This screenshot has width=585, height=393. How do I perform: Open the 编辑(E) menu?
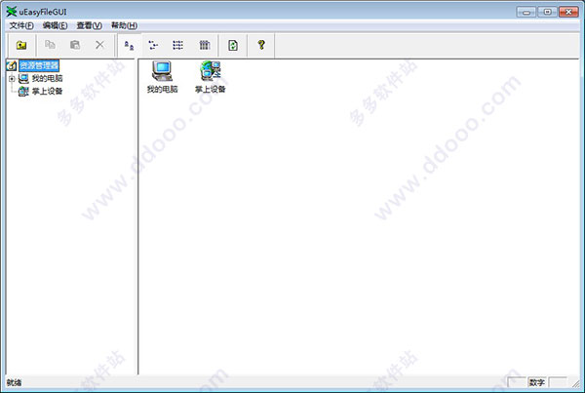point(55,25)
